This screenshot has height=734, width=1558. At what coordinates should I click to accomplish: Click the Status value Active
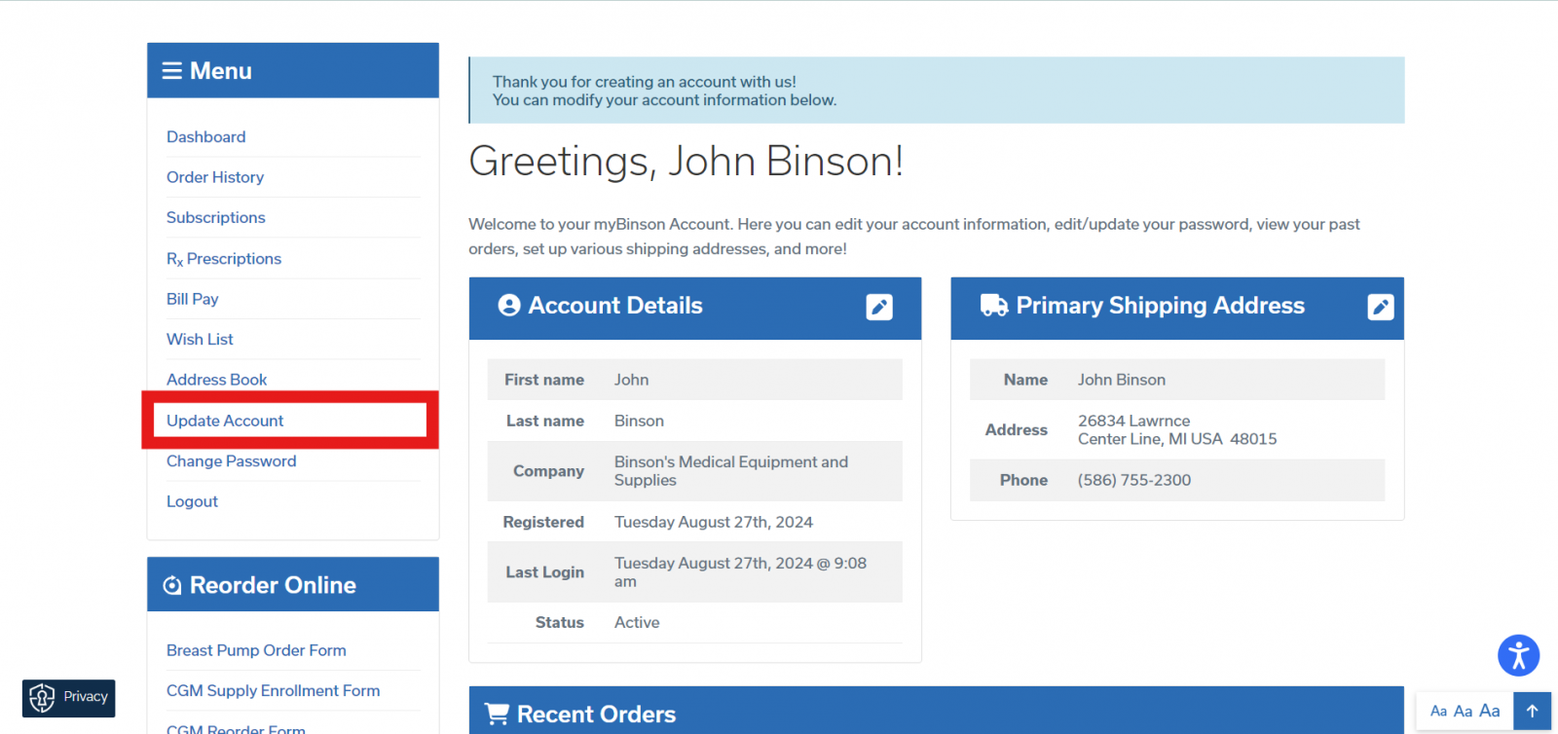(x=637, y=623)
